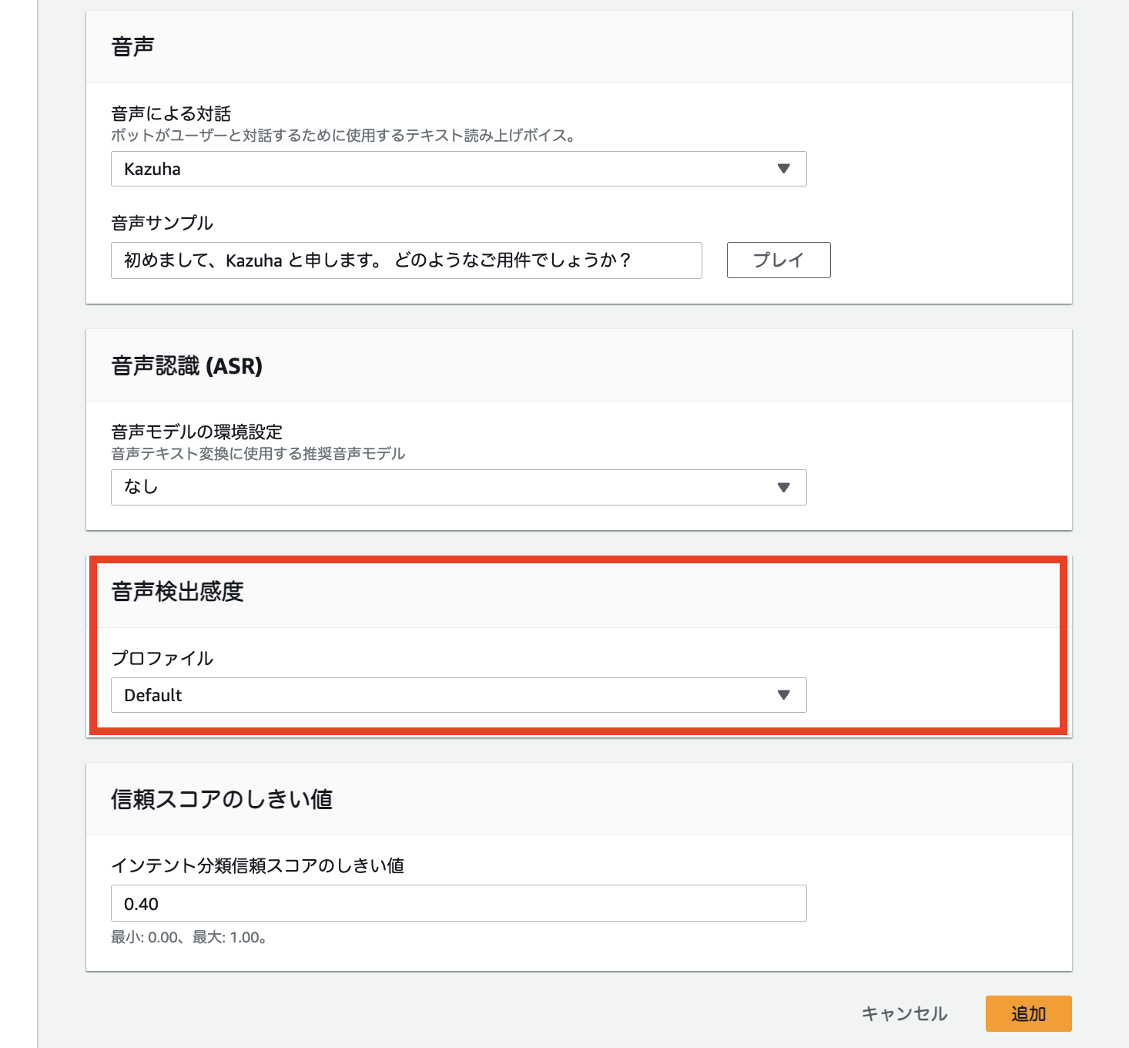Click the voice dropdown's chevron arrow

coord(783,169)
